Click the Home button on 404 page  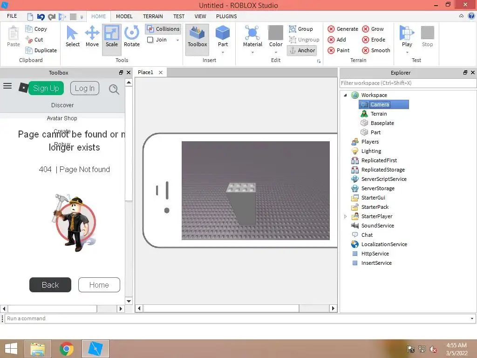[99, 285]
